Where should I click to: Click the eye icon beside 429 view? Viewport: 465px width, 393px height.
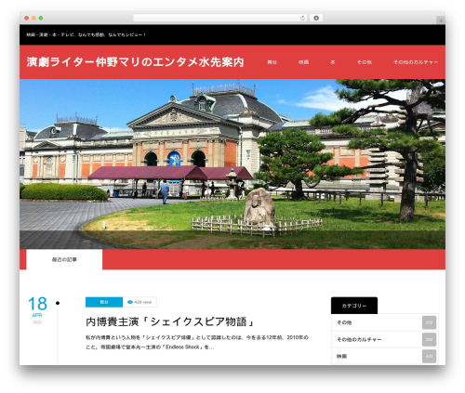(x=130, y=302)
